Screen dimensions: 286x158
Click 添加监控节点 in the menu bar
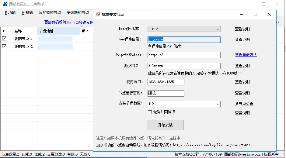pyautogui.click(x=50, y=13)
